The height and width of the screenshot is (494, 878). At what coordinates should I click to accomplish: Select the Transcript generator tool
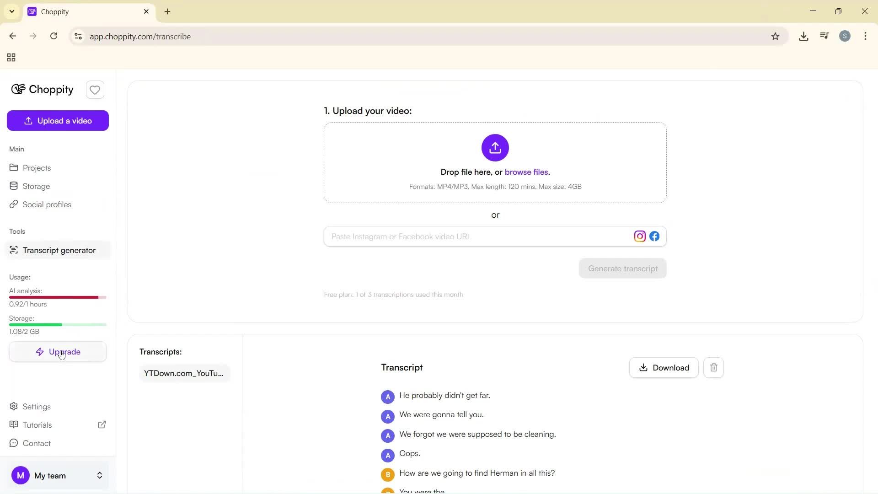point(59,250)
